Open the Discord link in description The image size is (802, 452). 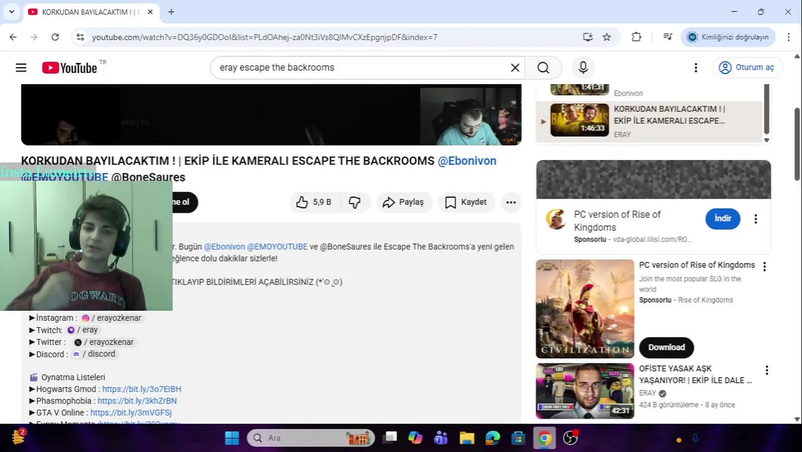94,354
